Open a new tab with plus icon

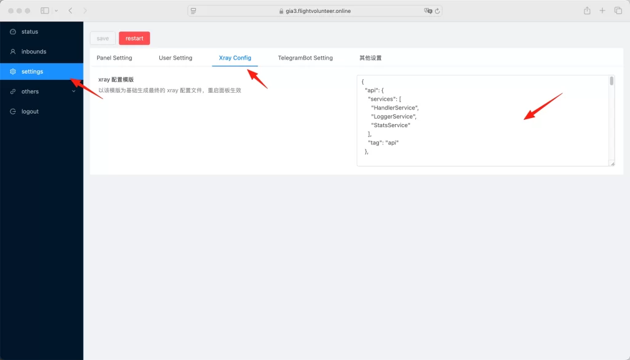[x=602, y=10]
